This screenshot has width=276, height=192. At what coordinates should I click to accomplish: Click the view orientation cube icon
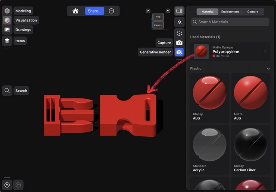point(179,22)
